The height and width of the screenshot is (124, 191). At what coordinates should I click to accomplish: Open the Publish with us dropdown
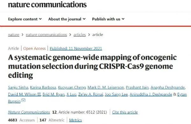(x=108, y=19)
